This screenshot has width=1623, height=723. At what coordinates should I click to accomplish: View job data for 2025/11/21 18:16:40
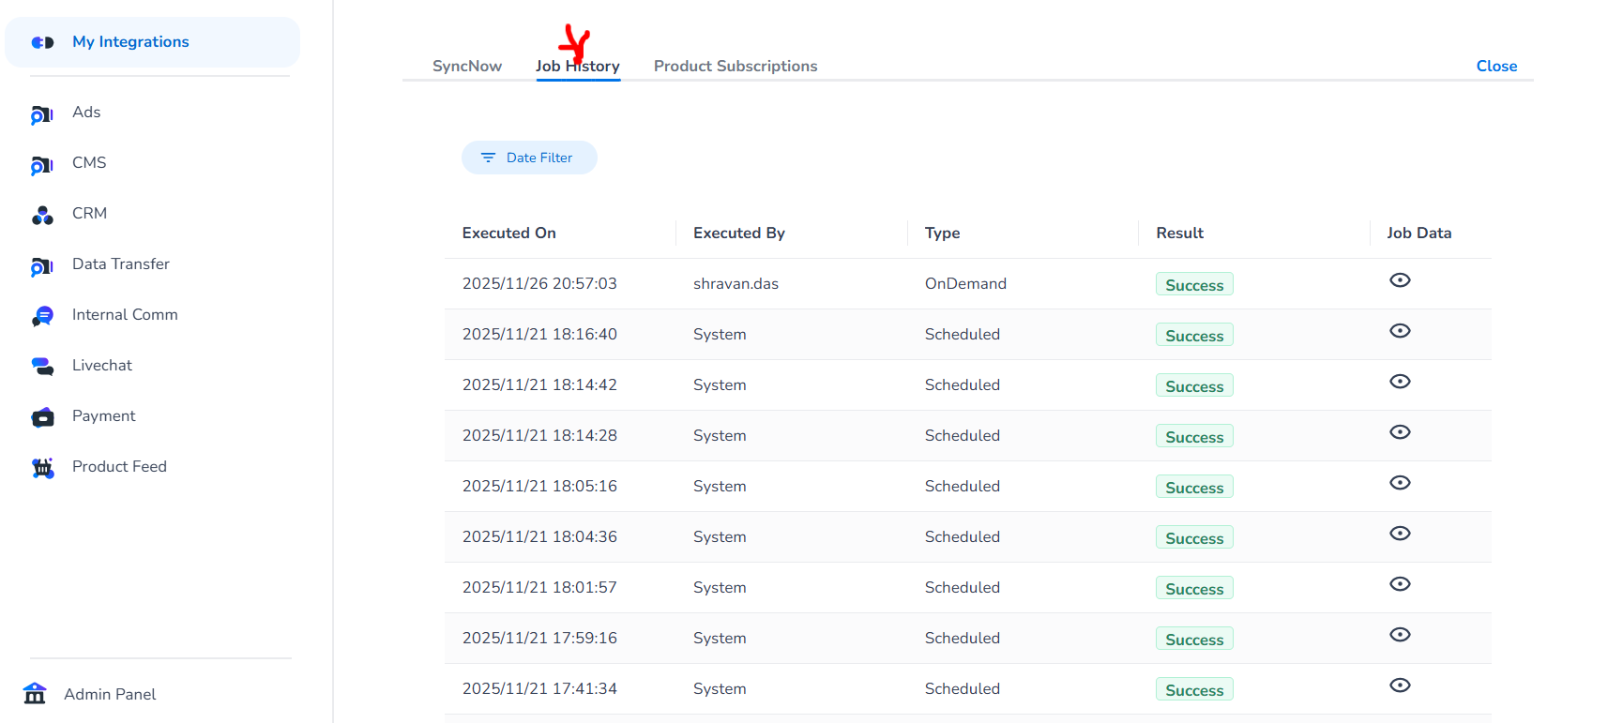click(1400, 331)
